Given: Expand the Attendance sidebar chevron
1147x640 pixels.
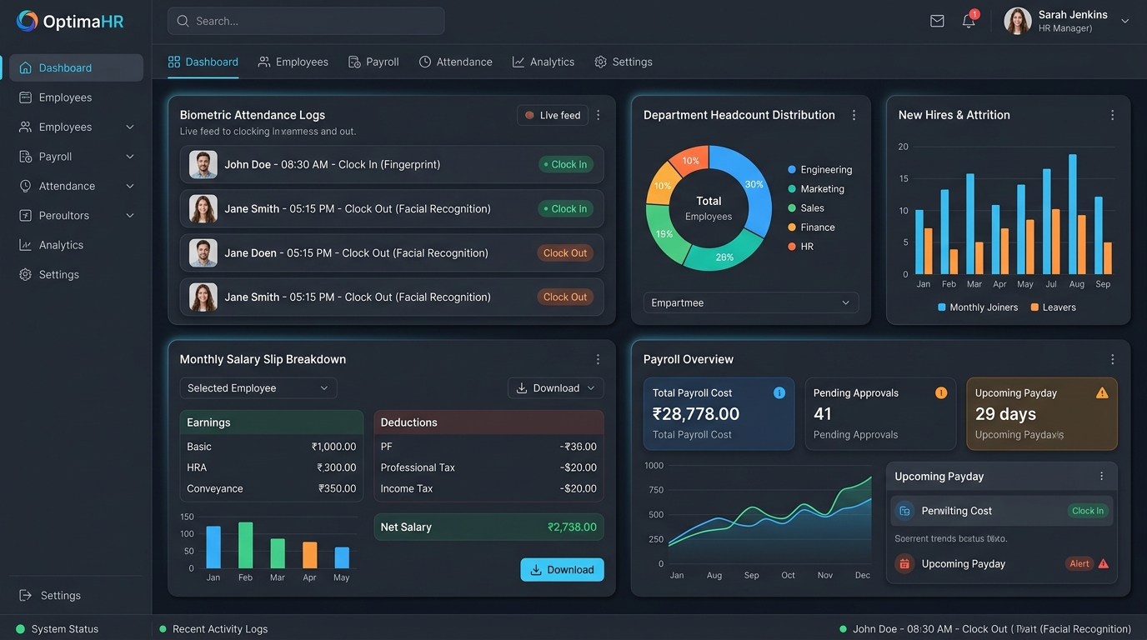Looking at the screenshot, I should coord(130,186).
